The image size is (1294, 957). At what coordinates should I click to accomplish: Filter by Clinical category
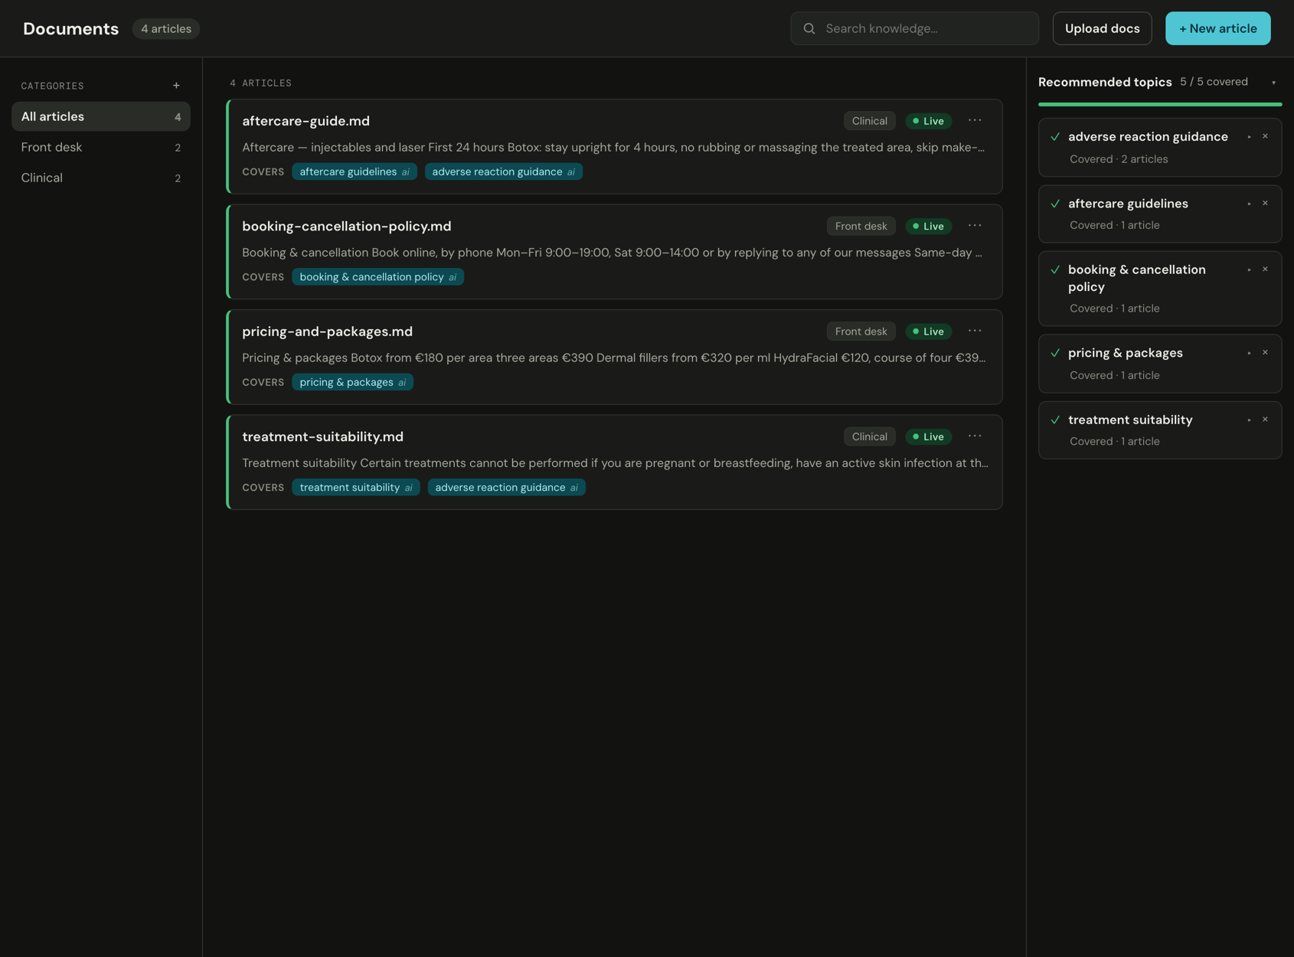point(101,178)
